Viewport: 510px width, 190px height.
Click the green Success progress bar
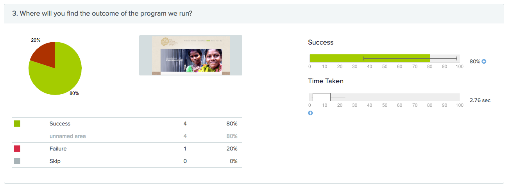coord(369,58)
